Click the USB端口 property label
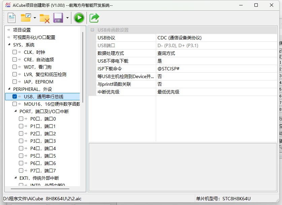 click(106, 45)
